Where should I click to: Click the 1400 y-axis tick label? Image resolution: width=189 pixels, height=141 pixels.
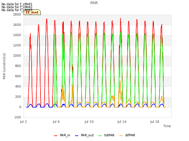[17, 35]
